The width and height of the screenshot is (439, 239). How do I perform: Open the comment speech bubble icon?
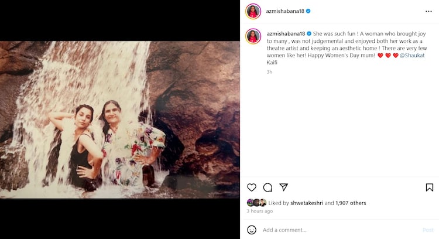tap(267, 187)
